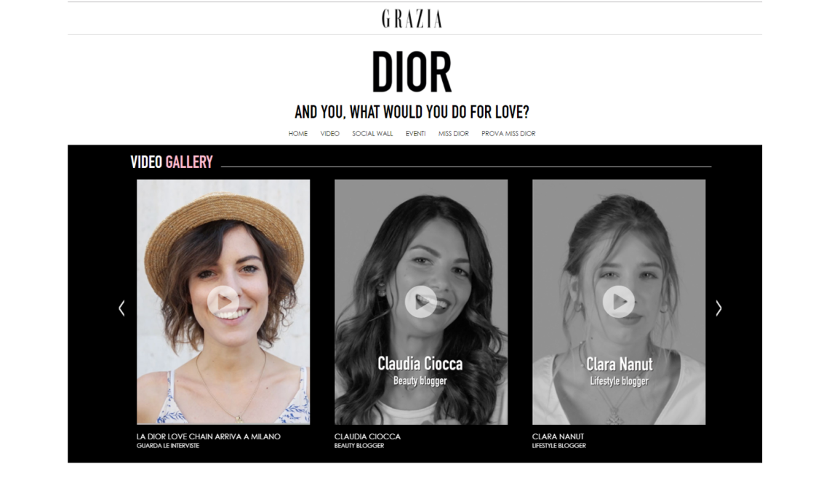
Task: Open La Dior Love Chain Arriva a Milano title
Action: [208, 436]
